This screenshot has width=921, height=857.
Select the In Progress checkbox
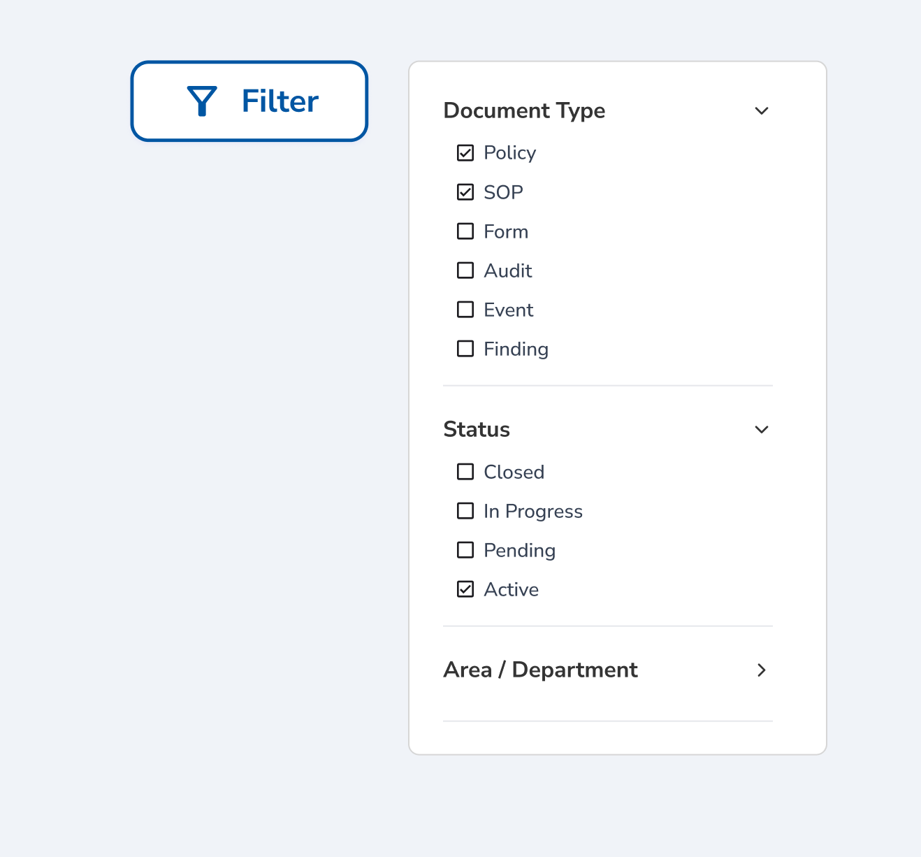click(465, 511)
